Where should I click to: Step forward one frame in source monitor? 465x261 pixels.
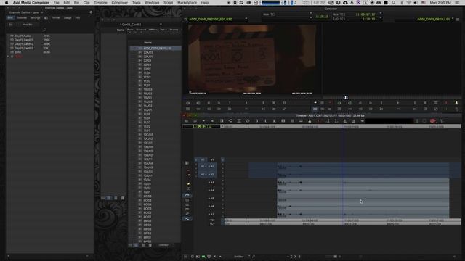(x=219, y=103)
